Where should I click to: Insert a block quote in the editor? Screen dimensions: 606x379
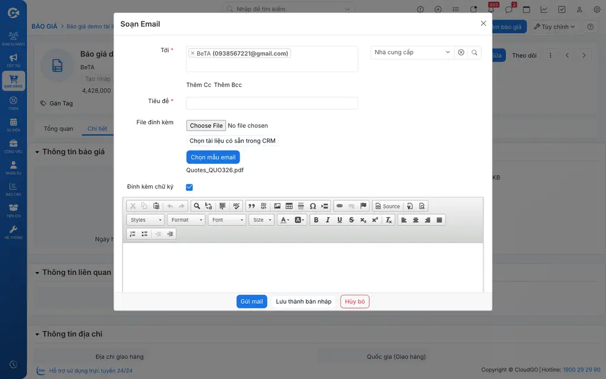pyautogui.click(x=252, y=206)
